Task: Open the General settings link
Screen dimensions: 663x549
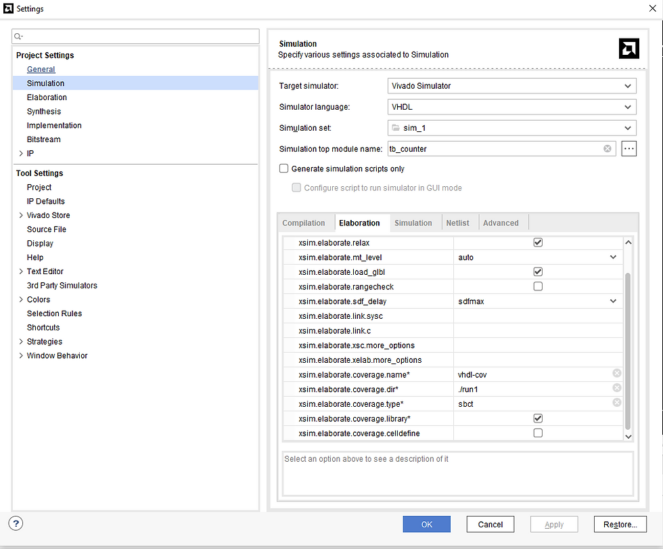Action: pyautogui.click(x=41, y=69)
